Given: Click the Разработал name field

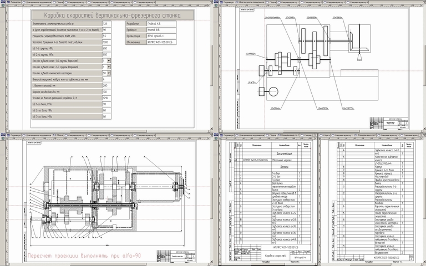Looking at the screenshot, I should pos(161,24).
